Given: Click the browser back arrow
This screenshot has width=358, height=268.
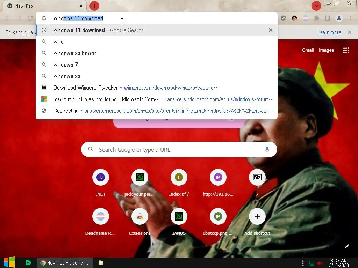Looking at the screenshot, I should tap(8, 18).
